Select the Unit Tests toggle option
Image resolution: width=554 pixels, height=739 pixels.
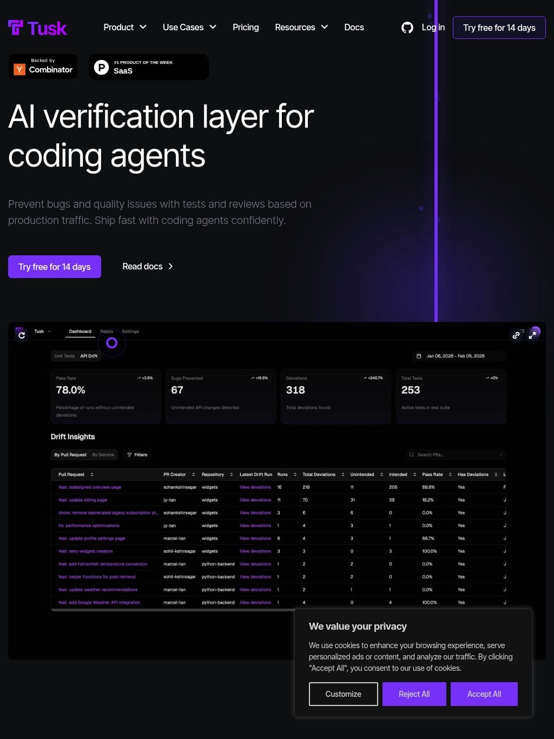click(64, 356)
